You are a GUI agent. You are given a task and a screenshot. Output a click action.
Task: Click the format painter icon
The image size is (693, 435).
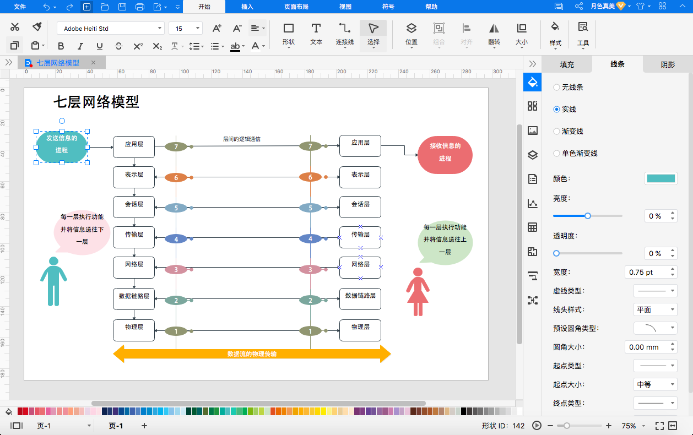pyautogui.click(x=37, y=27)
